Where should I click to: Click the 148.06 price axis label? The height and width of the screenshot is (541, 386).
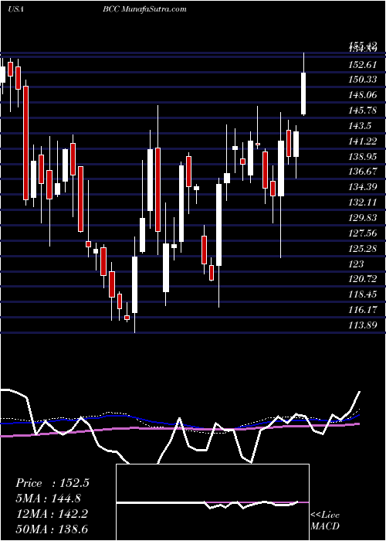(x=363, y=95)
